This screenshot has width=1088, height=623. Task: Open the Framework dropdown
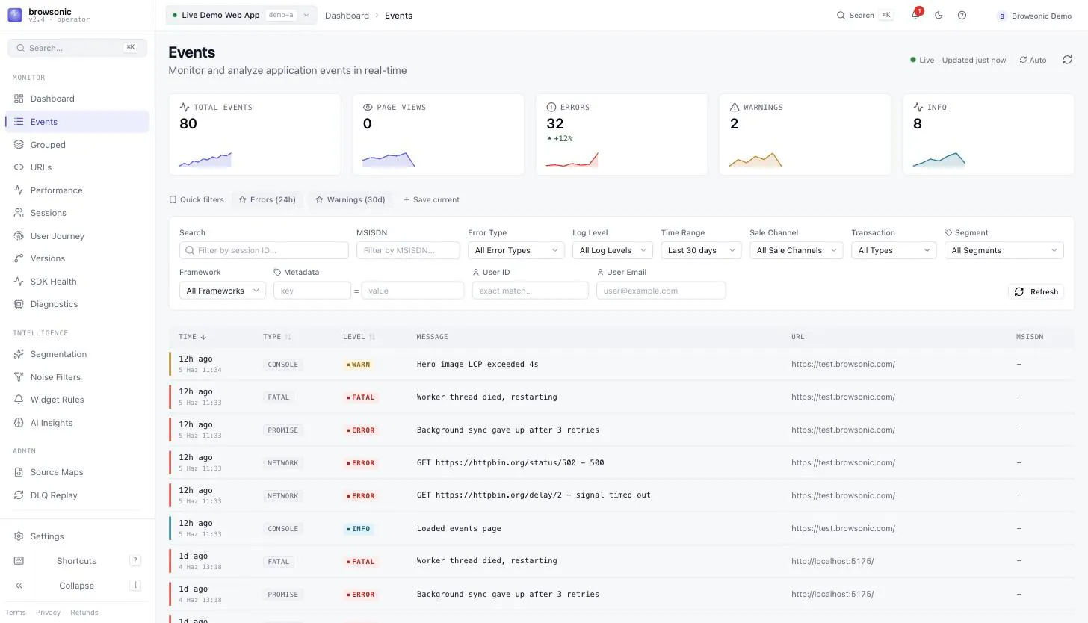tap(222, 291)
